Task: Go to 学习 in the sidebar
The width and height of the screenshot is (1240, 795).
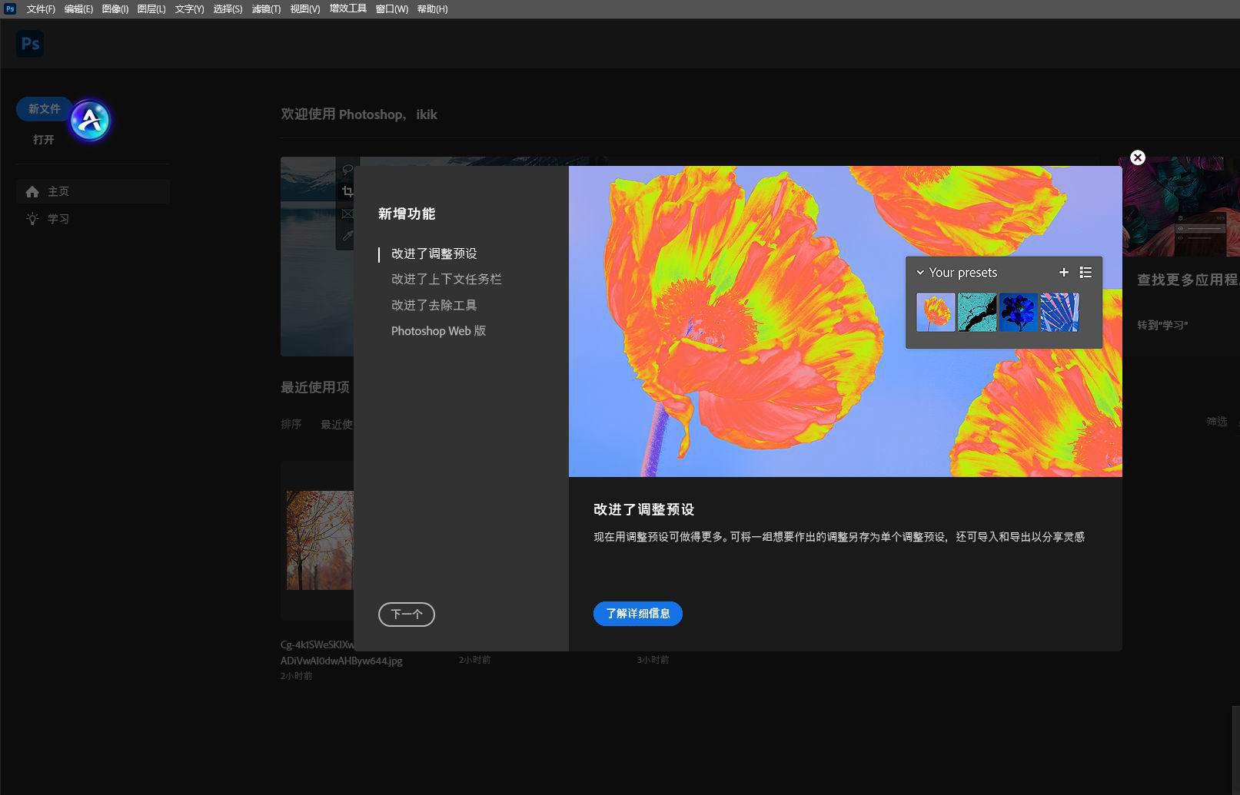Action: 93,219
